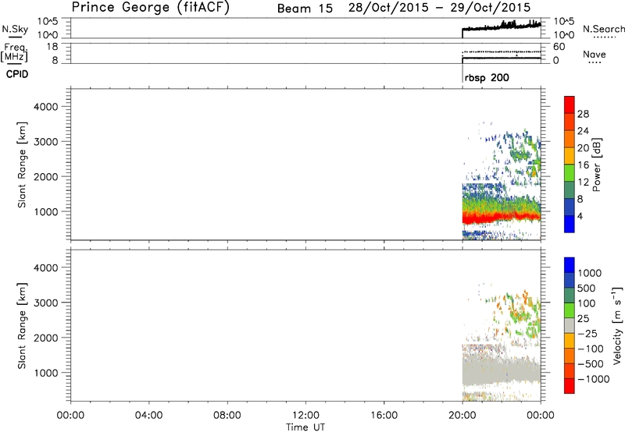The image size is (625, 432).
Task: Click the '18' tick on frequency axis
Action: pos(52,47)
